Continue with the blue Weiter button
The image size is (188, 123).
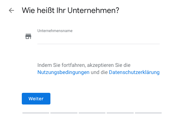[36, 99]
